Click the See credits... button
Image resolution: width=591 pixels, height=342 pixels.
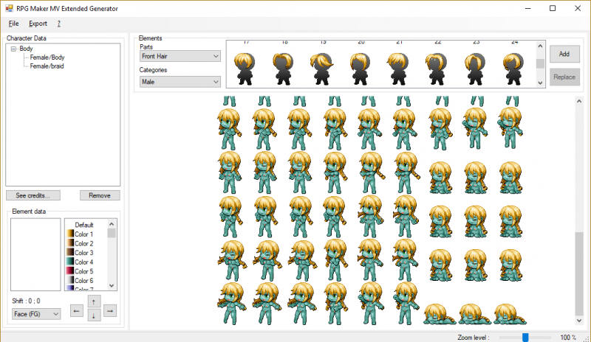click(x=33, y=195)
